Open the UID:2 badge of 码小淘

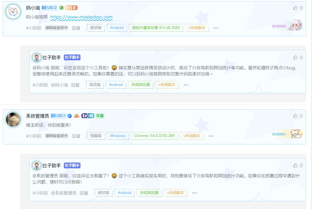(x=49, y=8)
